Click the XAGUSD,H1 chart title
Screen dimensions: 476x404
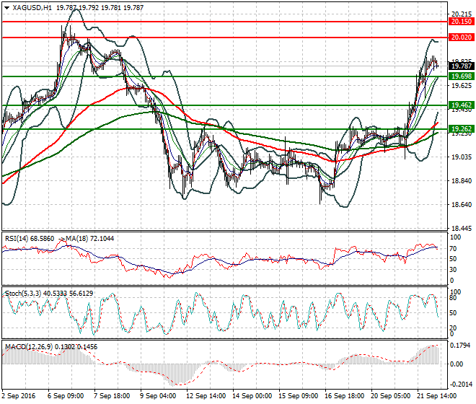click(x=32, y=8)
